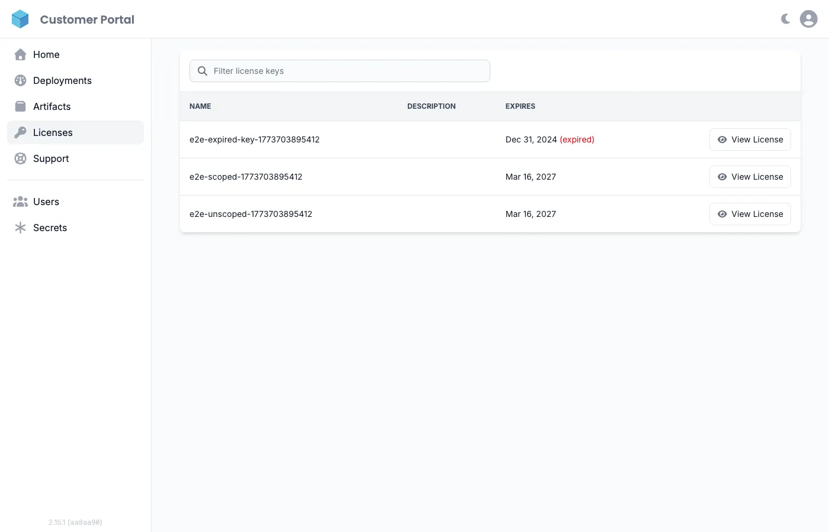Click the eye icon on e2e-expired-key row
Screen dimensions: 829x532
[x=722, y=140]
